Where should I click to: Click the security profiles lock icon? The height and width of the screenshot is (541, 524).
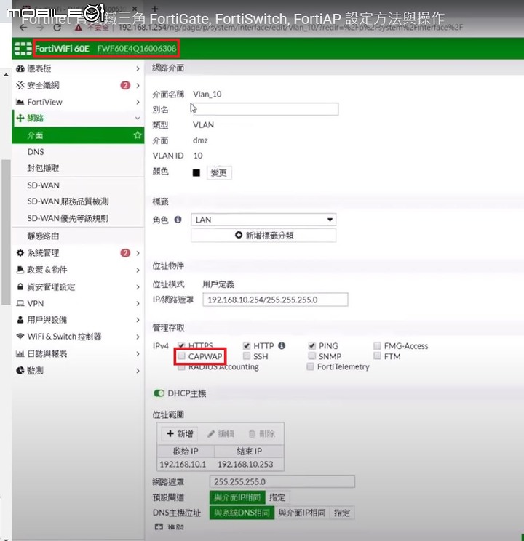coord(20,286)
